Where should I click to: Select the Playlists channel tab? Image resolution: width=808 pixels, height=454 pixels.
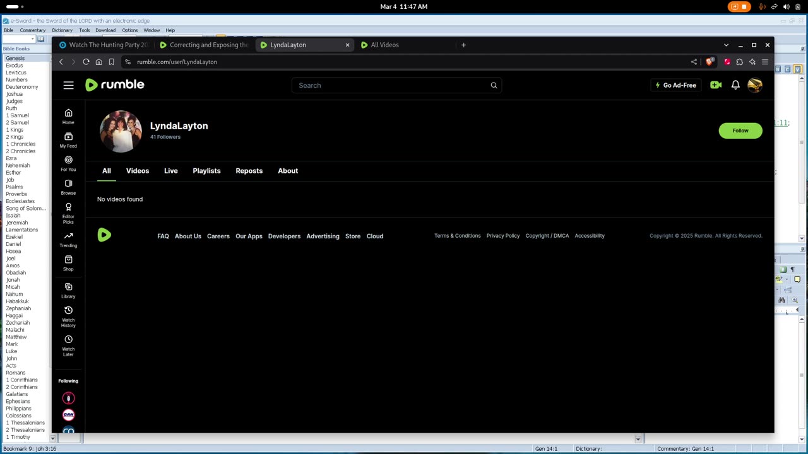coord(206,171)
